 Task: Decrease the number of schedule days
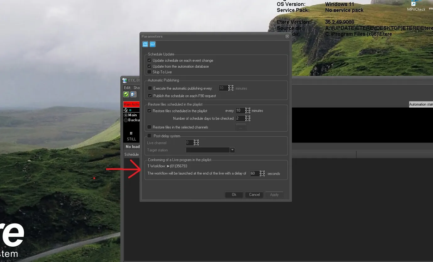248,120
